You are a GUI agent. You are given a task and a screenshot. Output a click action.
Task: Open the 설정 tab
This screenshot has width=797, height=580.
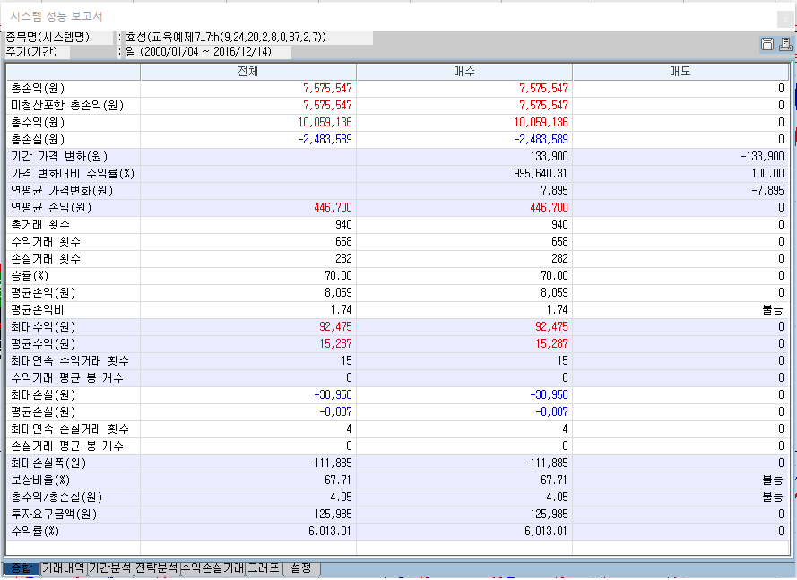[x=301, y=568]
